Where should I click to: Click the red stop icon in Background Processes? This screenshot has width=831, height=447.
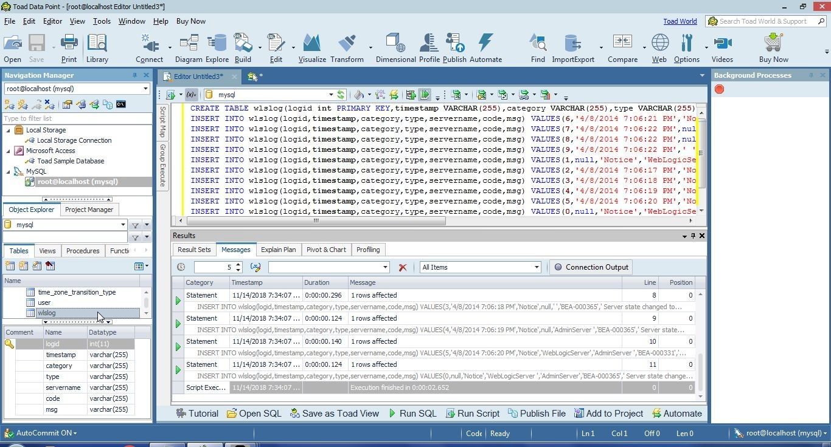click(719, 89)
